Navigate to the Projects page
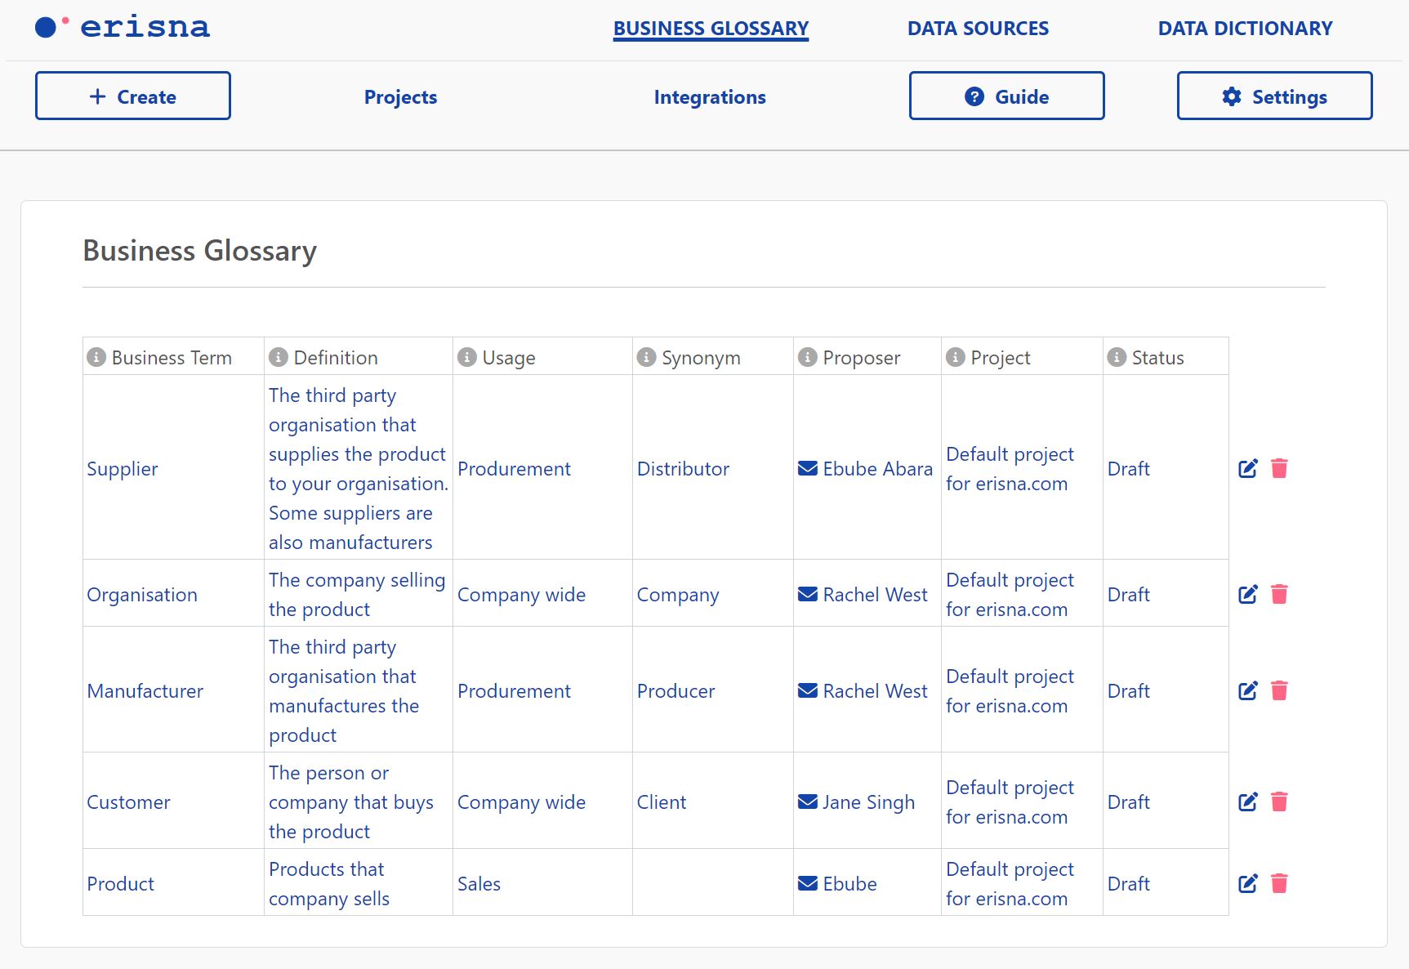 pyautogui.click(x=400, y=97)
